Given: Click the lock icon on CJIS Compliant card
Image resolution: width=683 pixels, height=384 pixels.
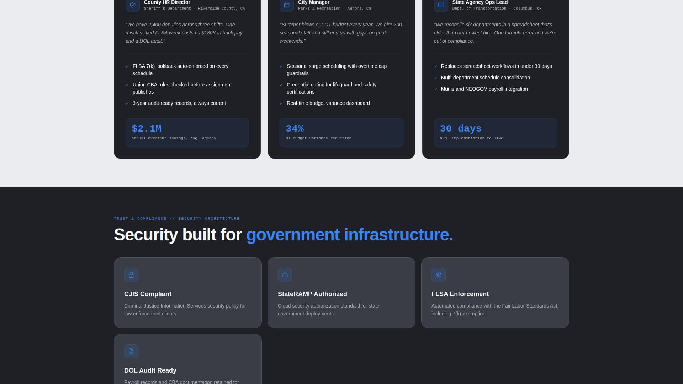Looking at the screenshot, I should tap(131, 275).
